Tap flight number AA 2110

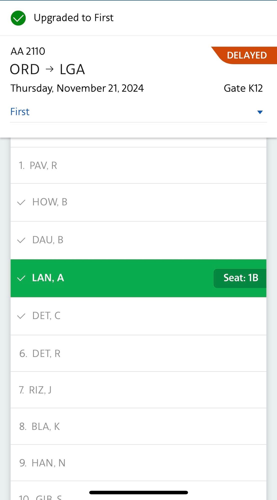[28, 51]
